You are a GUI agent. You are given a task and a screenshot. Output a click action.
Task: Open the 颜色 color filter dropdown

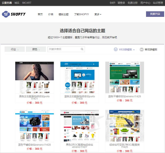coord(36,49)
